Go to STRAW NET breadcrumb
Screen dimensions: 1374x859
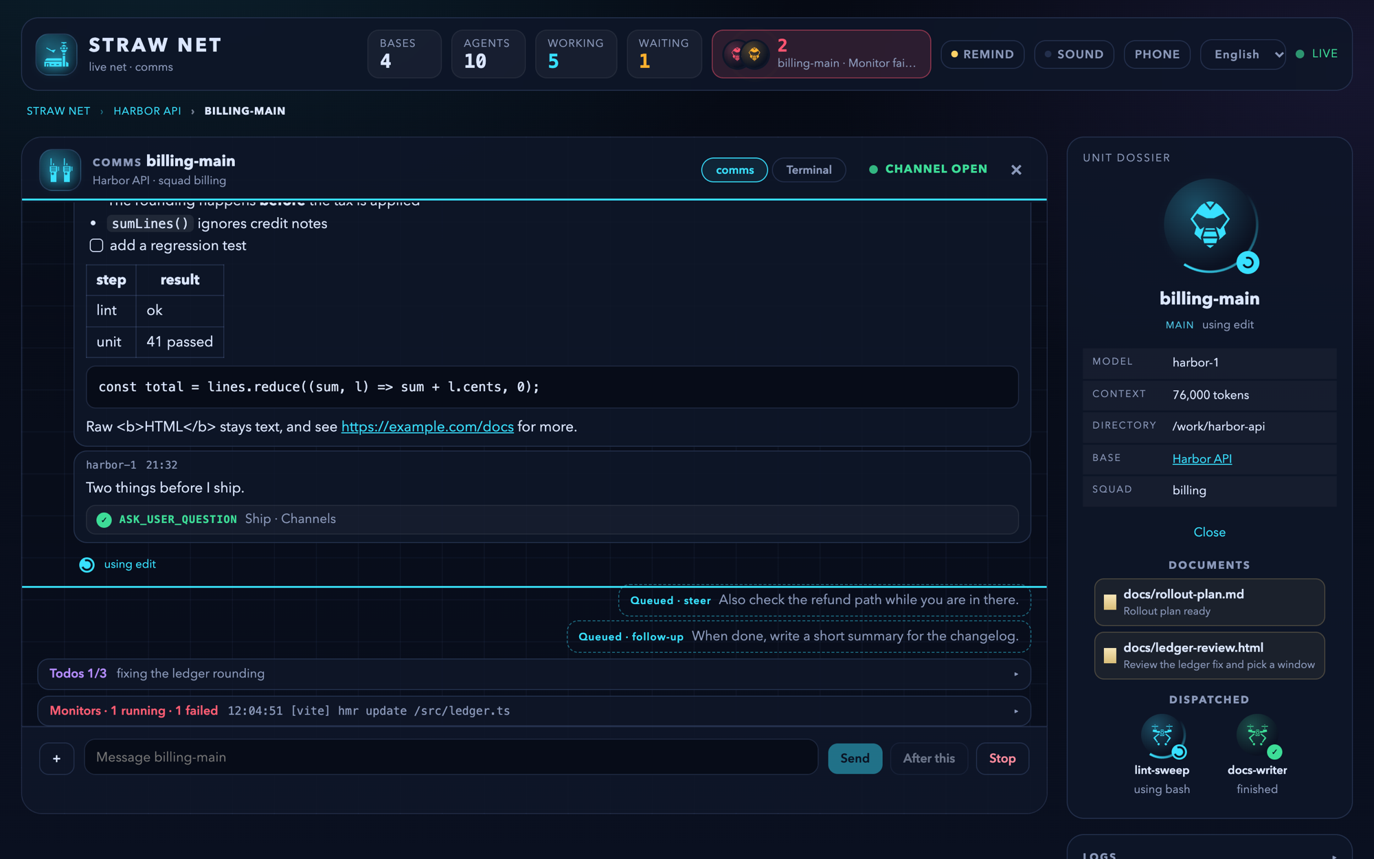pos(58,111)
